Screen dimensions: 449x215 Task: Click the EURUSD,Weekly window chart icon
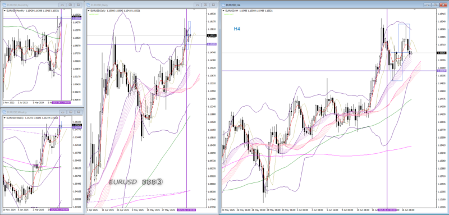coord(4,112)
